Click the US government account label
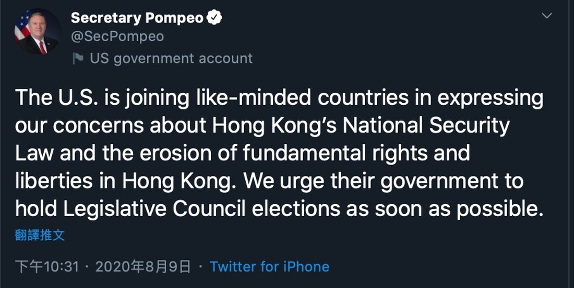Image resolution: width=574 pixels, height=288 pixels. point(171,58)
